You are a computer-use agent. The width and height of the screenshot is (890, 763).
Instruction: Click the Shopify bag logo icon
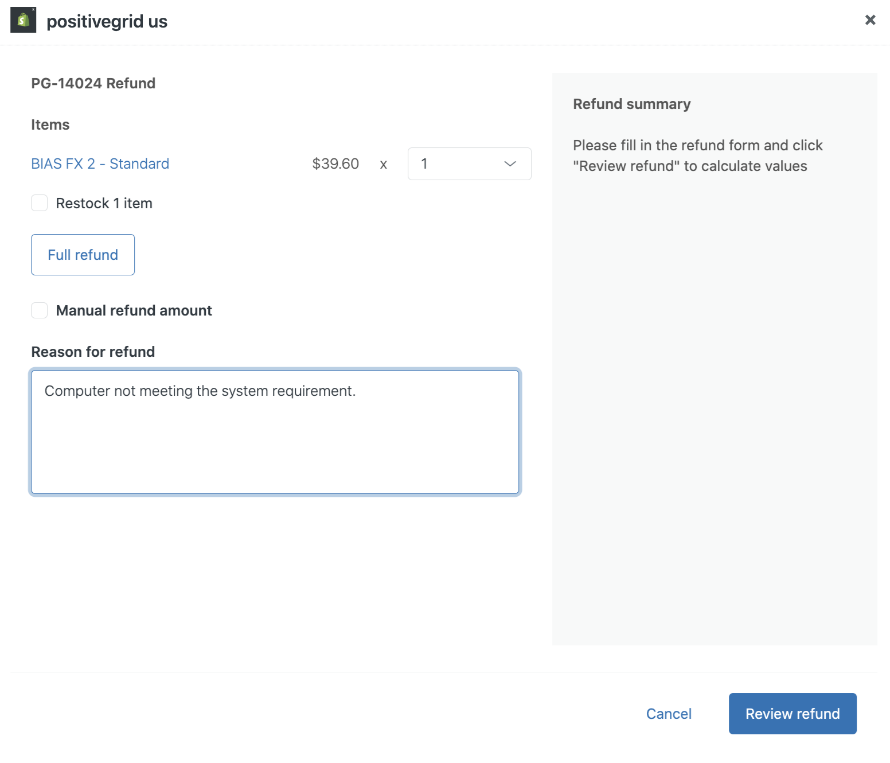pos(24,20)
